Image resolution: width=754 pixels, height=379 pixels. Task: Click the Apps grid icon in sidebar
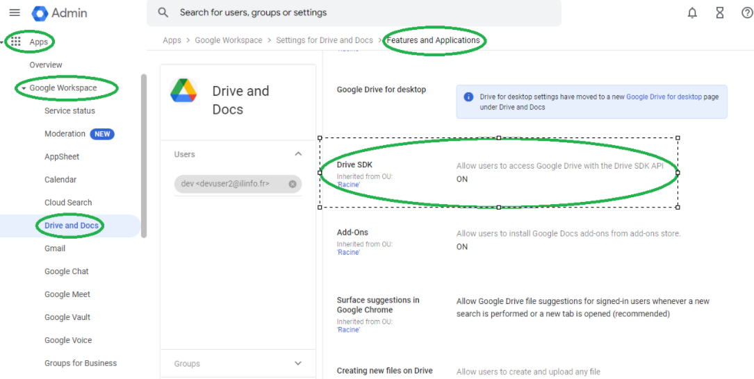point(16,42)
